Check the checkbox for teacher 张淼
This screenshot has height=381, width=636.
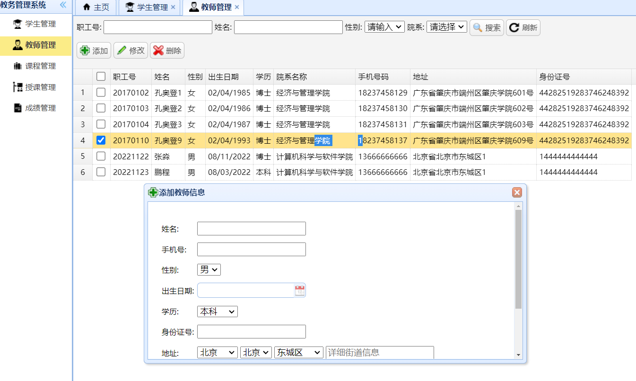101,156
